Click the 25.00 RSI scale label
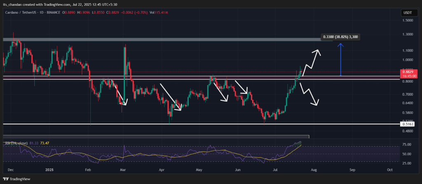The image size is (422, 184). [x=407, y=163]
